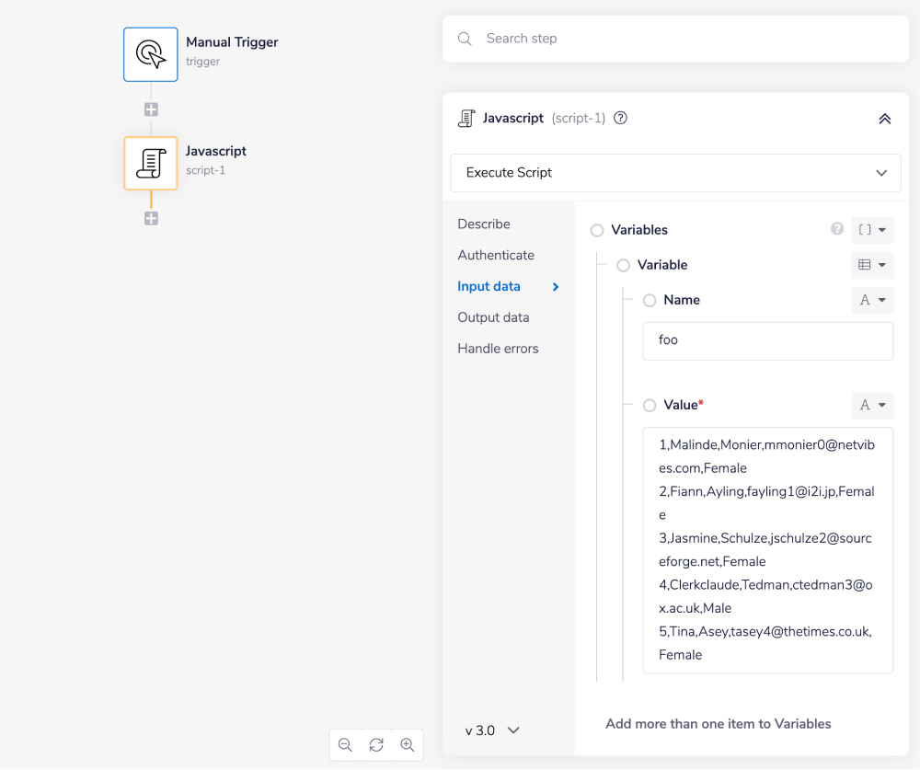Select the Javascript script-1 node icon
This screenshot has width=920, height=770.
pyautogui.click(x=150, y=163)
